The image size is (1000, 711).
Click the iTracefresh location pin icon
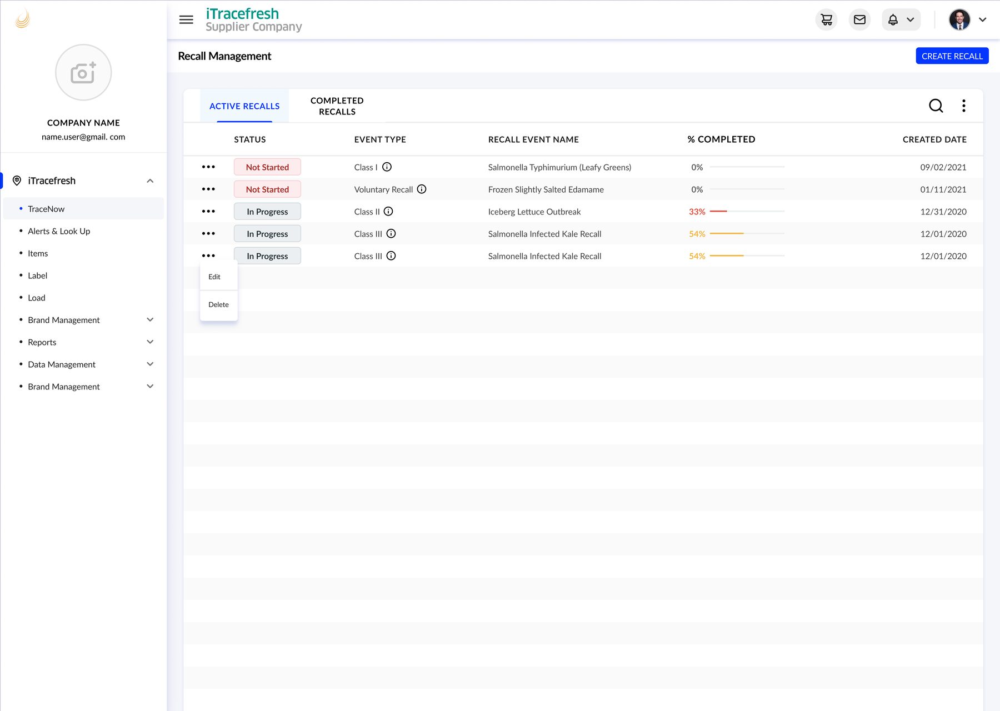point(17,181)
